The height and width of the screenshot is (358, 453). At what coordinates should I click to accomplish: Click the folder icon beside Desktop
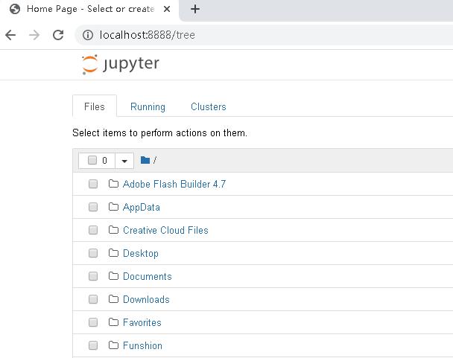click(x=113, y=253)
